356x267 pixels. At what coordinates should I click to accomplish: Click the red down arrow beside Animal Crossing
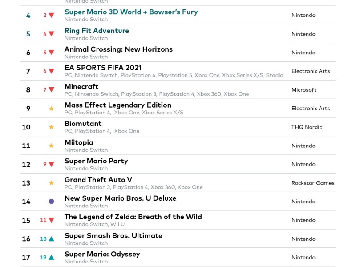(51, 53)
